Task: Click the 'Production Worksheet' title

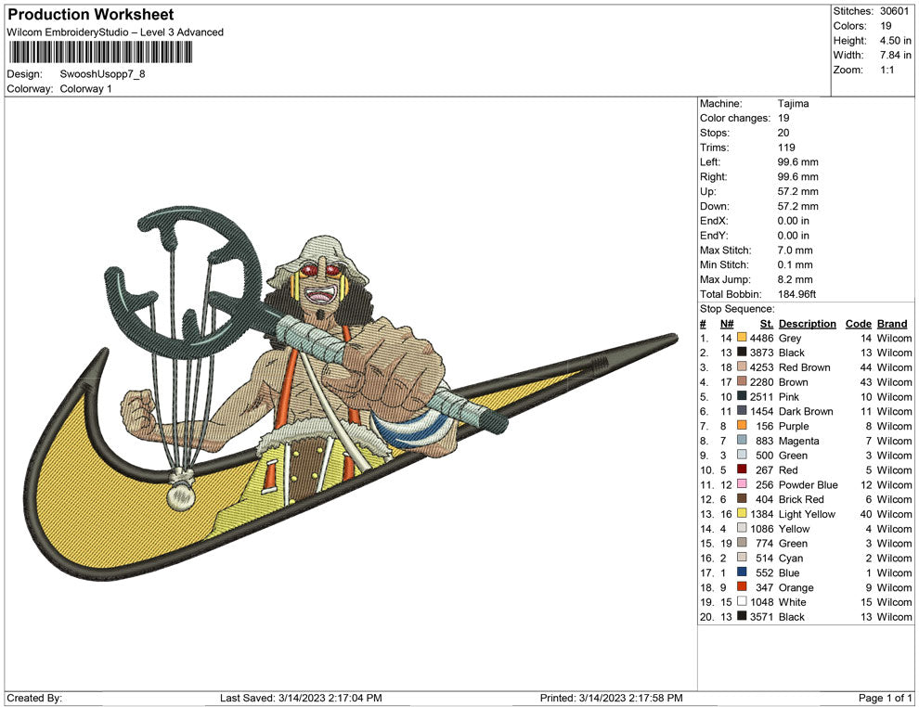Action: [x=91, y=15]
